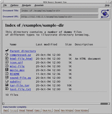Click the 'Data transfer complete.' status text
Viewport: 112px width, 114px height.
tap(15, 107)
